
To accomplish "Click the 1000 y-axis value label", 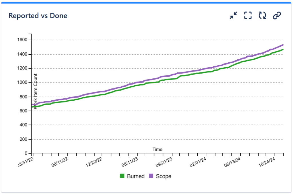I will [x=23, y=83].
